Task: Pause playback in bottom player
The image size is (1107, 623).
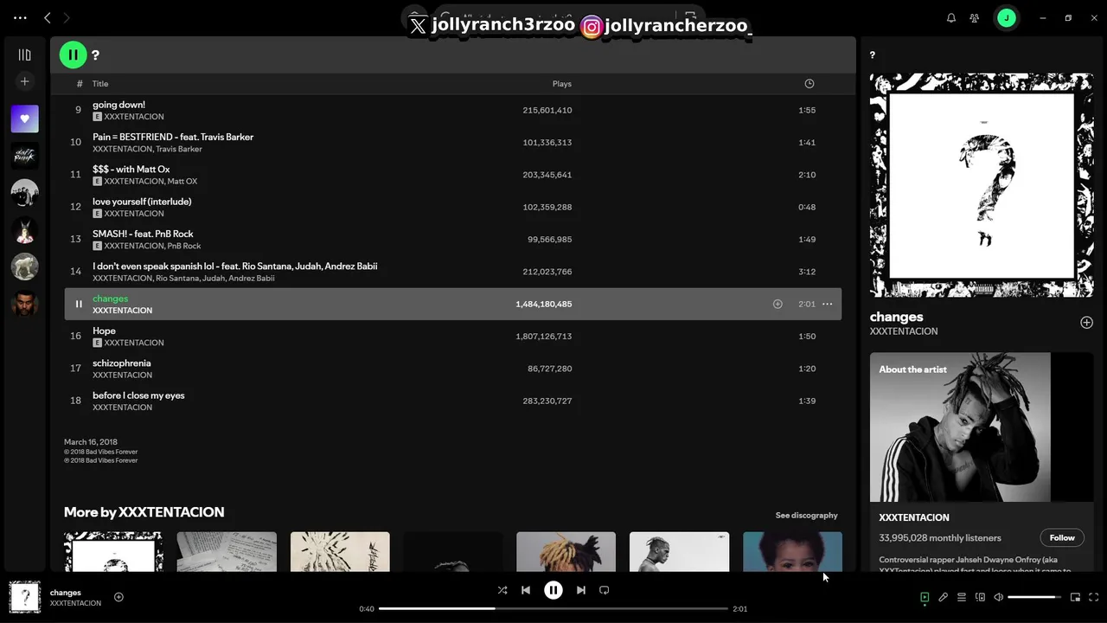Action: coord(553,590)
